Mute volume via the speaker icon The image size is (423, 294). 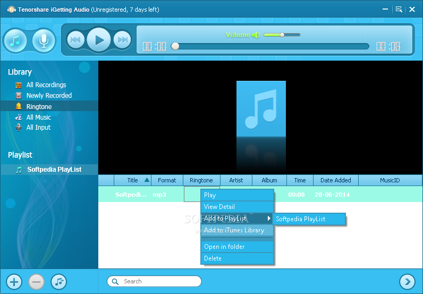tap(256, 35)
